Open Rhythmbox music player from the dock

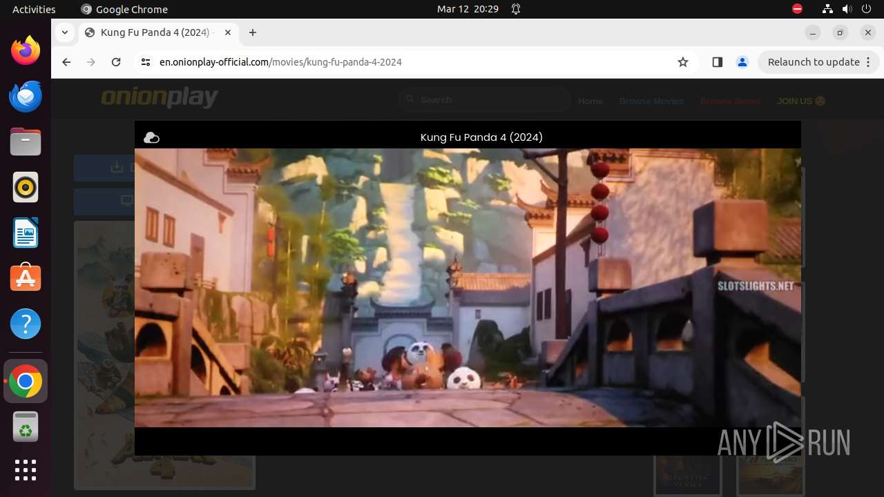coord(26,187)
